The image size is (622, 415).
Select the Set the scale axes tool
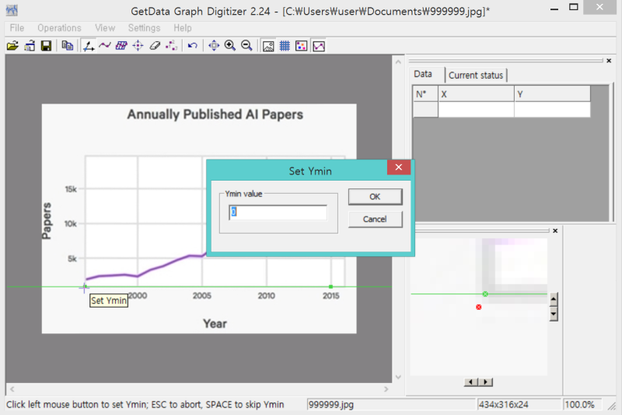pos(88,46)
